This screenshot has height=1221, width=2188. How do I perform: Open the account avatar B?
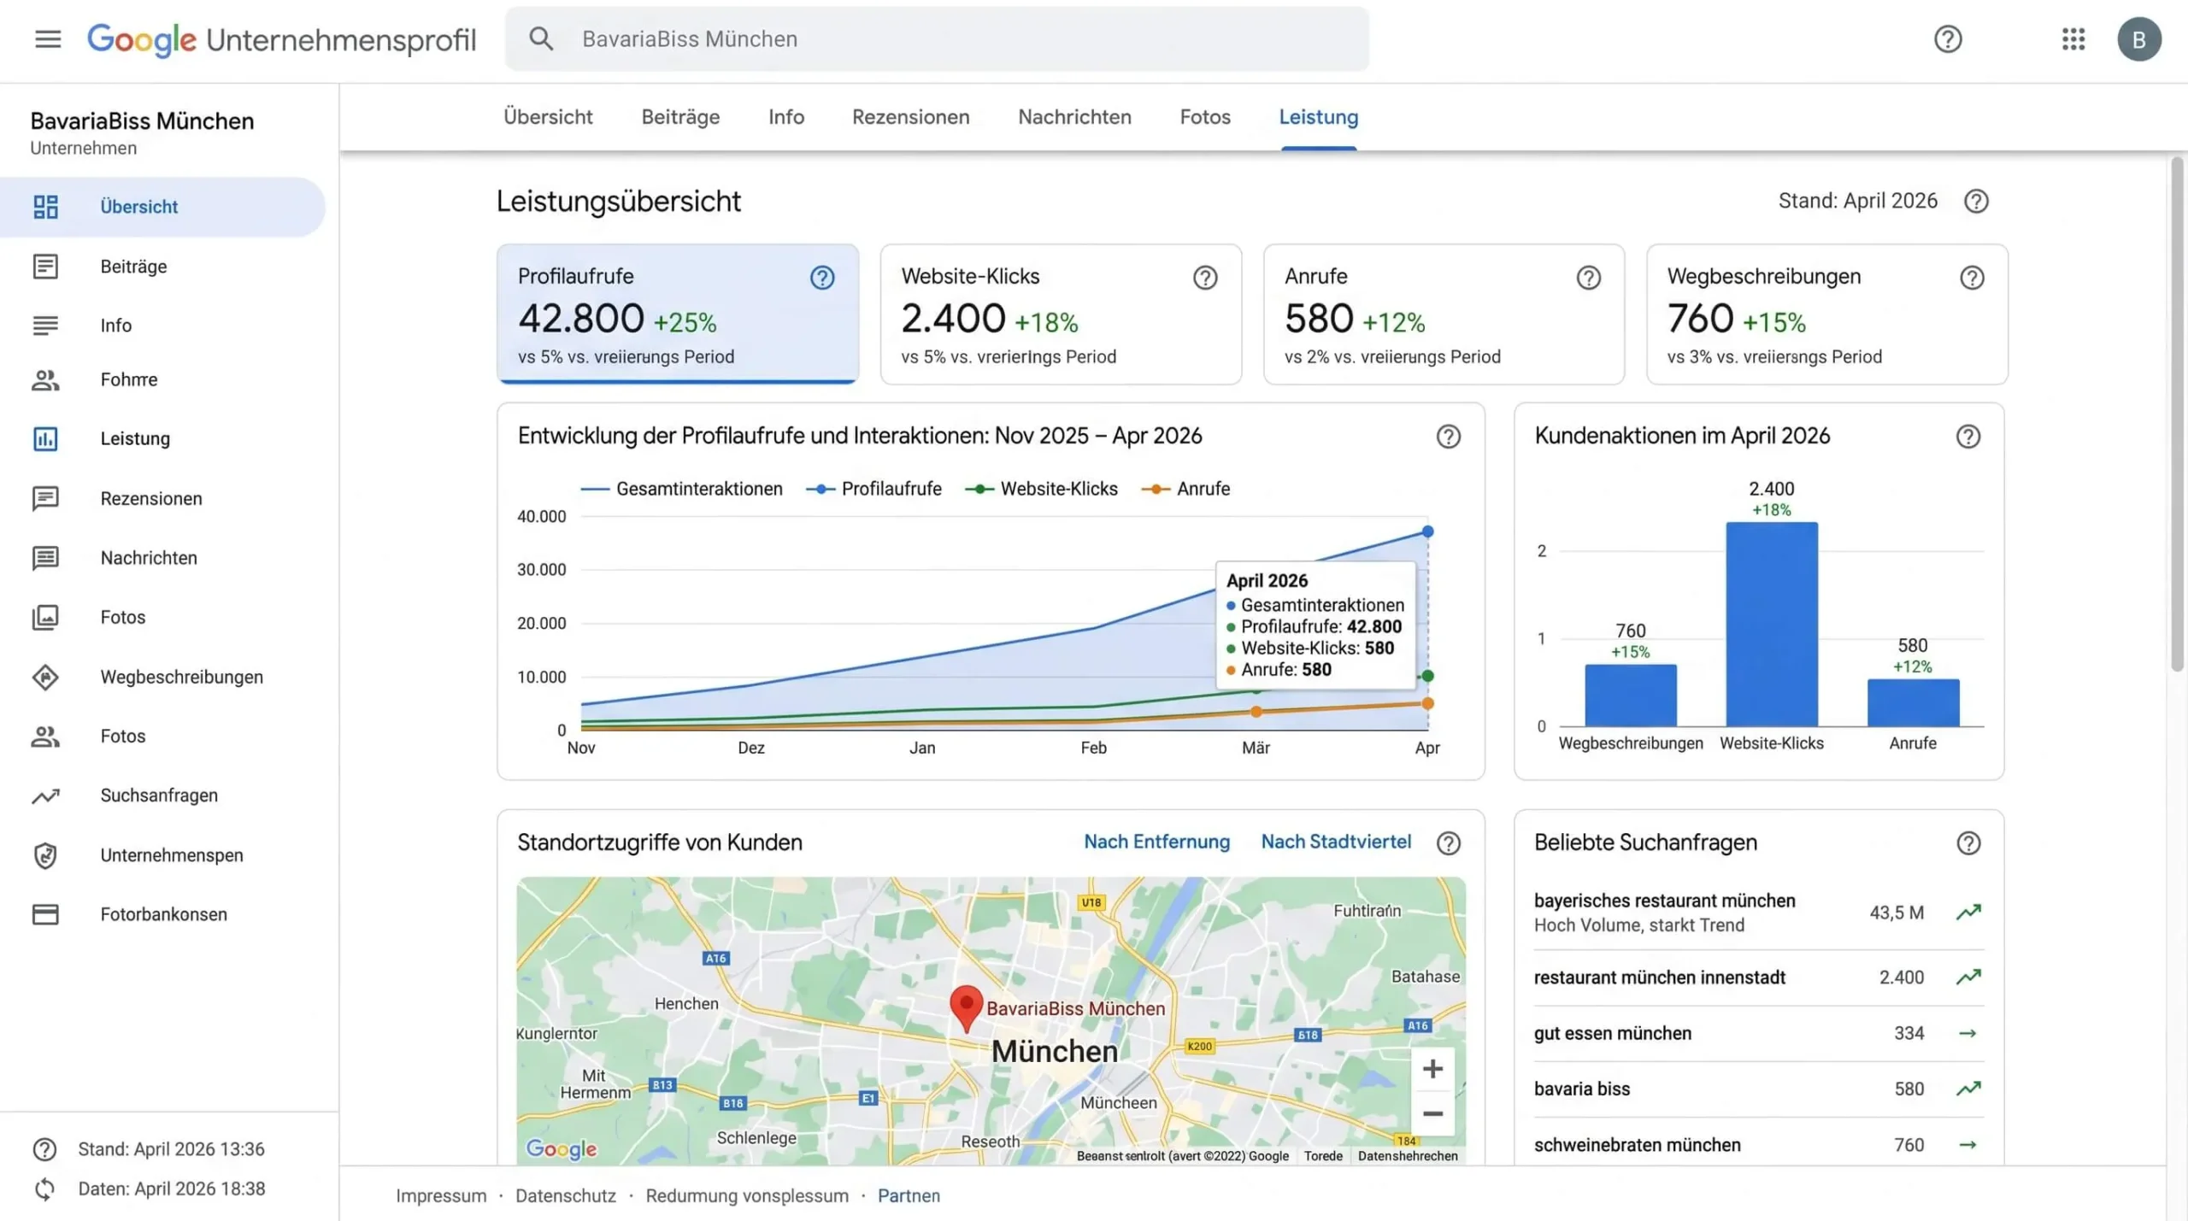(x=2138, y=39)
